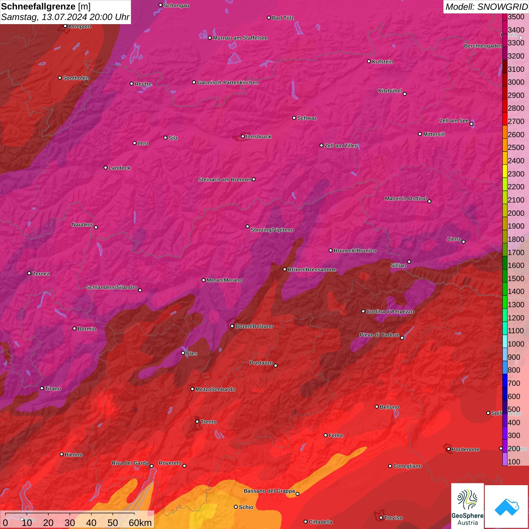Click the 1500 m green legend swatch
Viewport: 529px width, 529px height.
click(x=505, y=276)
